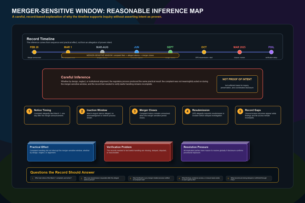
Task: Select the purple FOIL timeline dot
Action: click(x=271, y=52)
